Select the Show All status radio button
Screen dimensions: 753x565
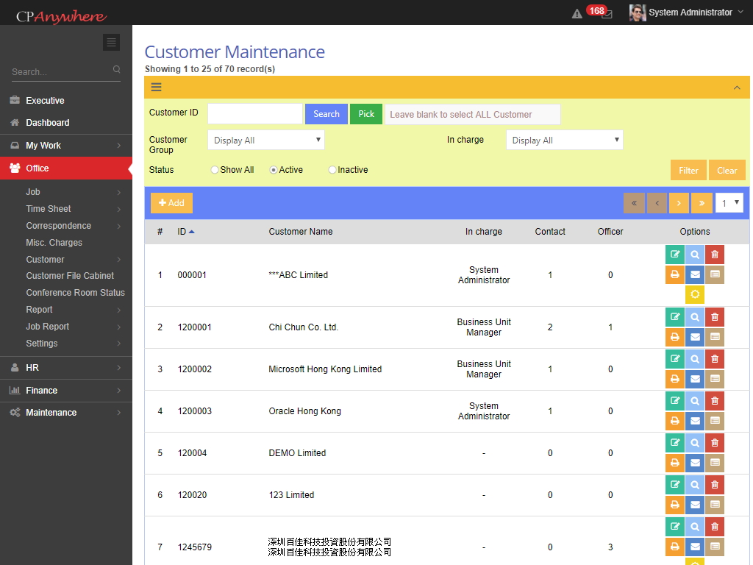215,170
